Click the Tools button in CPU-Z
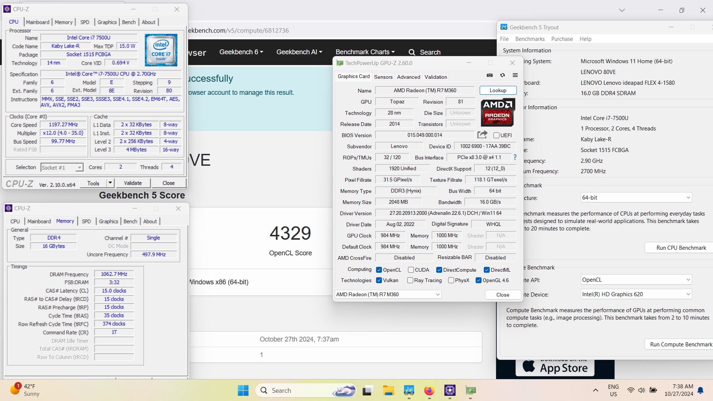Screen dimensions: 713x401 pos(93,183)
